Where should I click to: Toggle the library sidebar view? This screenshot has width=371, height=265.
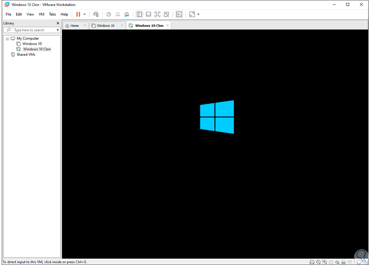click(x=139, y=14)
